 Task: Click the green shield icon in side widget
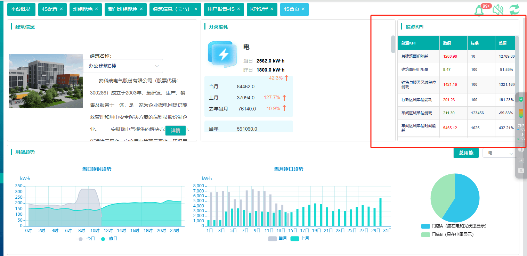(521, 99)
